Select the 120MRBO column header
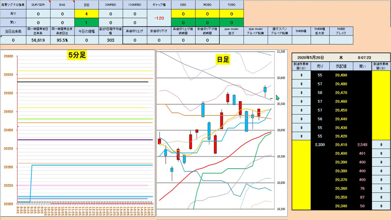The width and height of the screenshot is (391, 220). pyautogui.click(x=135, y=5)
